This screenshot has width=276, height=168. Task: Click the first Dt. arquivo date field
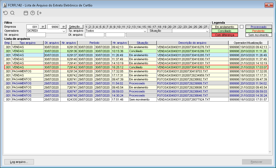(x=95, y=35)
